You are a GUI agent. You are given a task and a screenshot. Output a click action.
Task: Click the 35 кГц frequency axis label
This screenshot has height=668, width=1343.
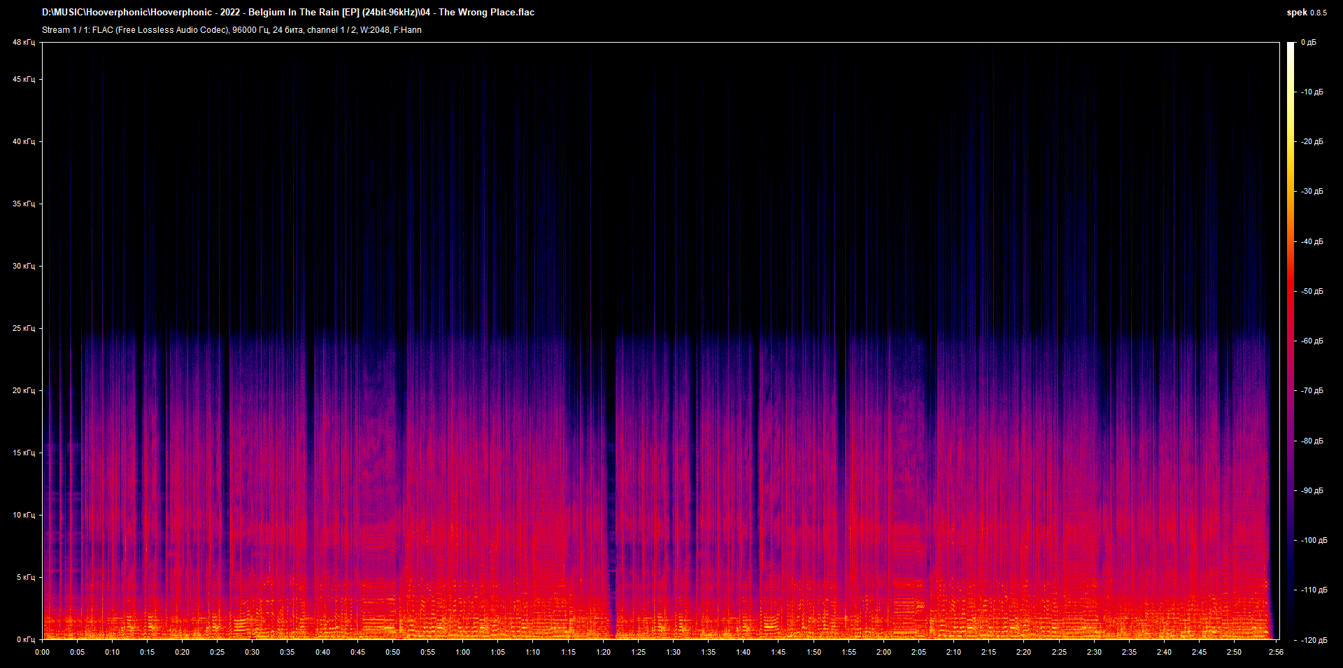[x=23, y=204]
